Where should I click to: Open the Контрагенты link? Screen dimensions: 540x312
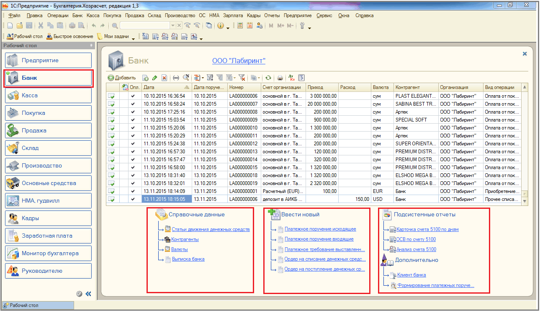coord(185,239)
